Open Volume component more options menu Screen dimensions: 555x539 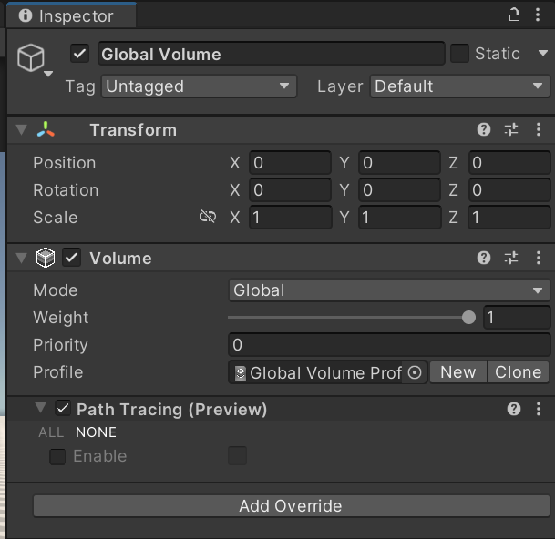[539, 259]
